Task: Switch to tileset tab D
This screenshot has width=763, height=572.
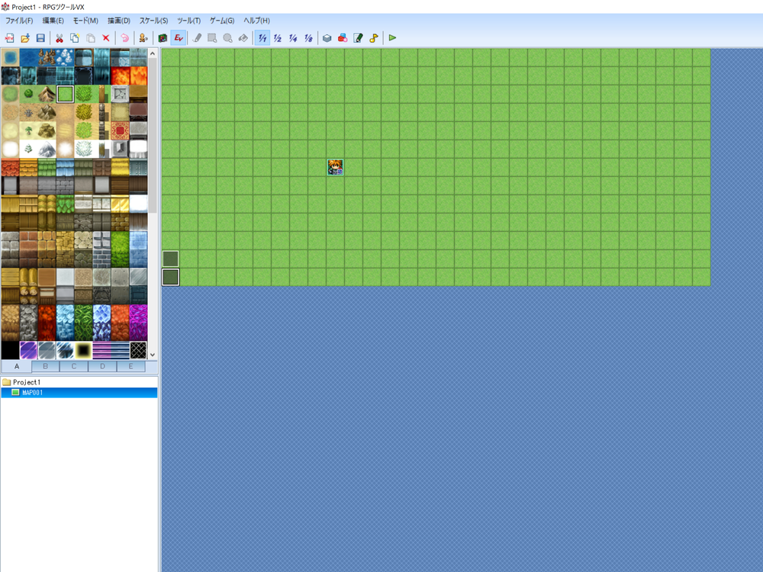Action: [102, 366]
